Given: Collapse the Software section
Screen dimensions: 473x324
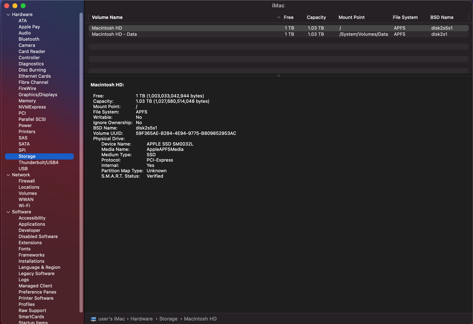Looking at the screenshot, I should [x=8, y=212].
